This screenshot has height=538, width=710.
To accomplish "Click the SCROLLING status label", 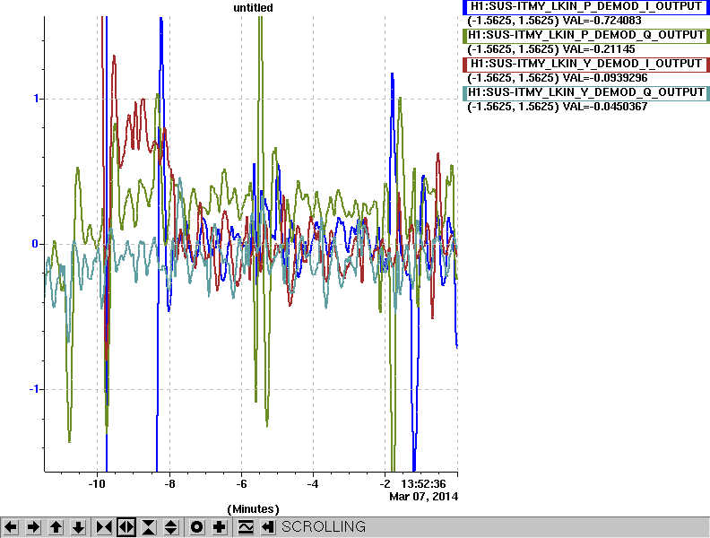I will pyautogui.click(x=324, y=526).
